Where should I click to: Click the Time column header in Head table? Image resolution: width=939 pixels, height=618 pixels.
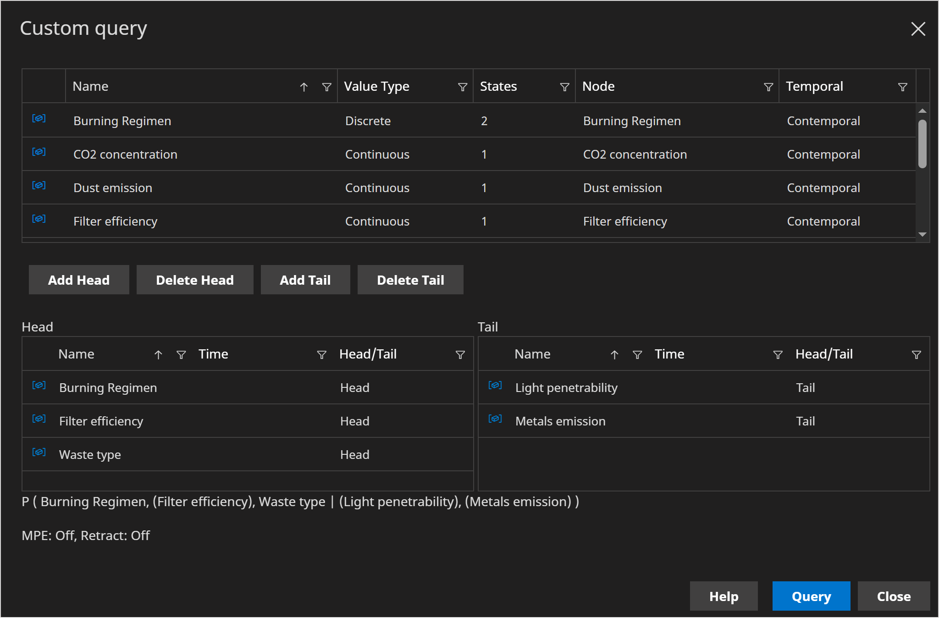pyautogui.click(x=214, y=354)
